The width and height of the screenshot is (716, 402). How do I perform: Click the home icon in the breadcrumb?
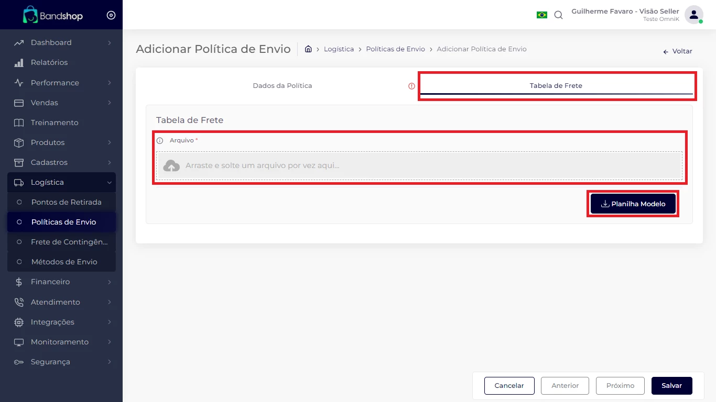click(308, 49)
